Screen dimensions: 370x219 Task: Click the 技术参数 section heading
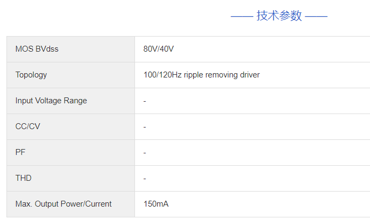click(279, 16)
